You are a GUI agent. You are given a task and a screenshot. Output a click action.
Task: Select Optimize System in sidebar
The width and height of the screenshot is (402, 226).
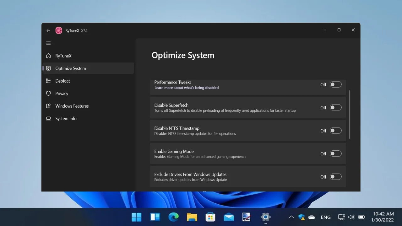pyautogui.click(x=88, y=68)
